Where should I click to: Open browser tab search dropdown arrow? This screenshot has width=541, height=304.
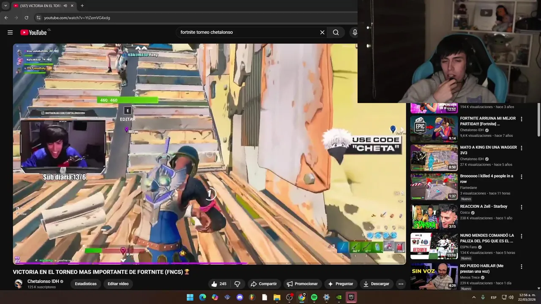pos(5,6)
